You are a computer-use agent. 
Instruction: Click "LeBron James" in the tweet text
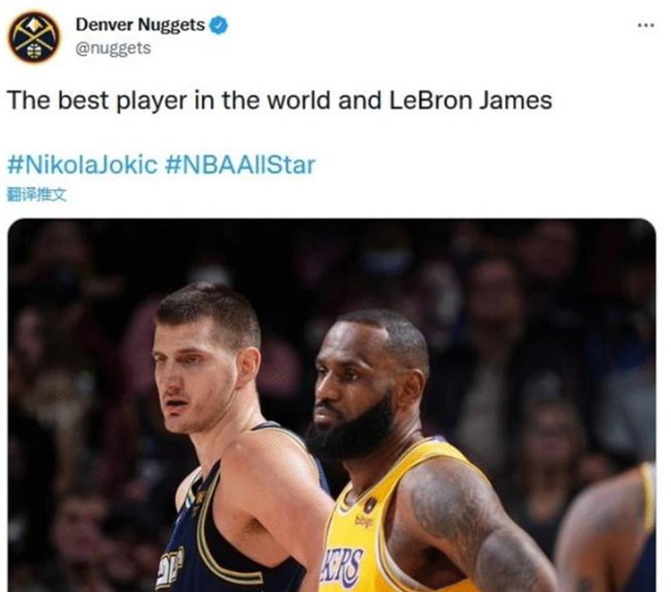471,100
